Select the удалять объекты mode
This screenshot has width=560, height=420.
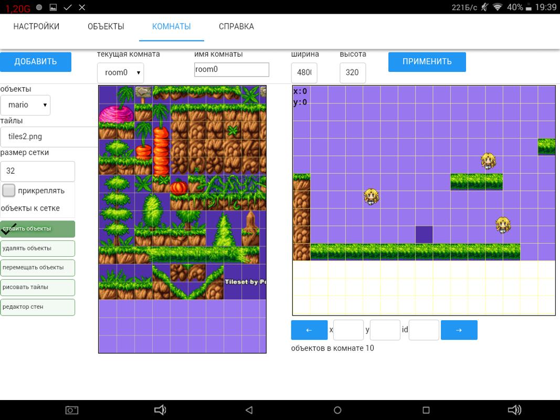[37, 248]
